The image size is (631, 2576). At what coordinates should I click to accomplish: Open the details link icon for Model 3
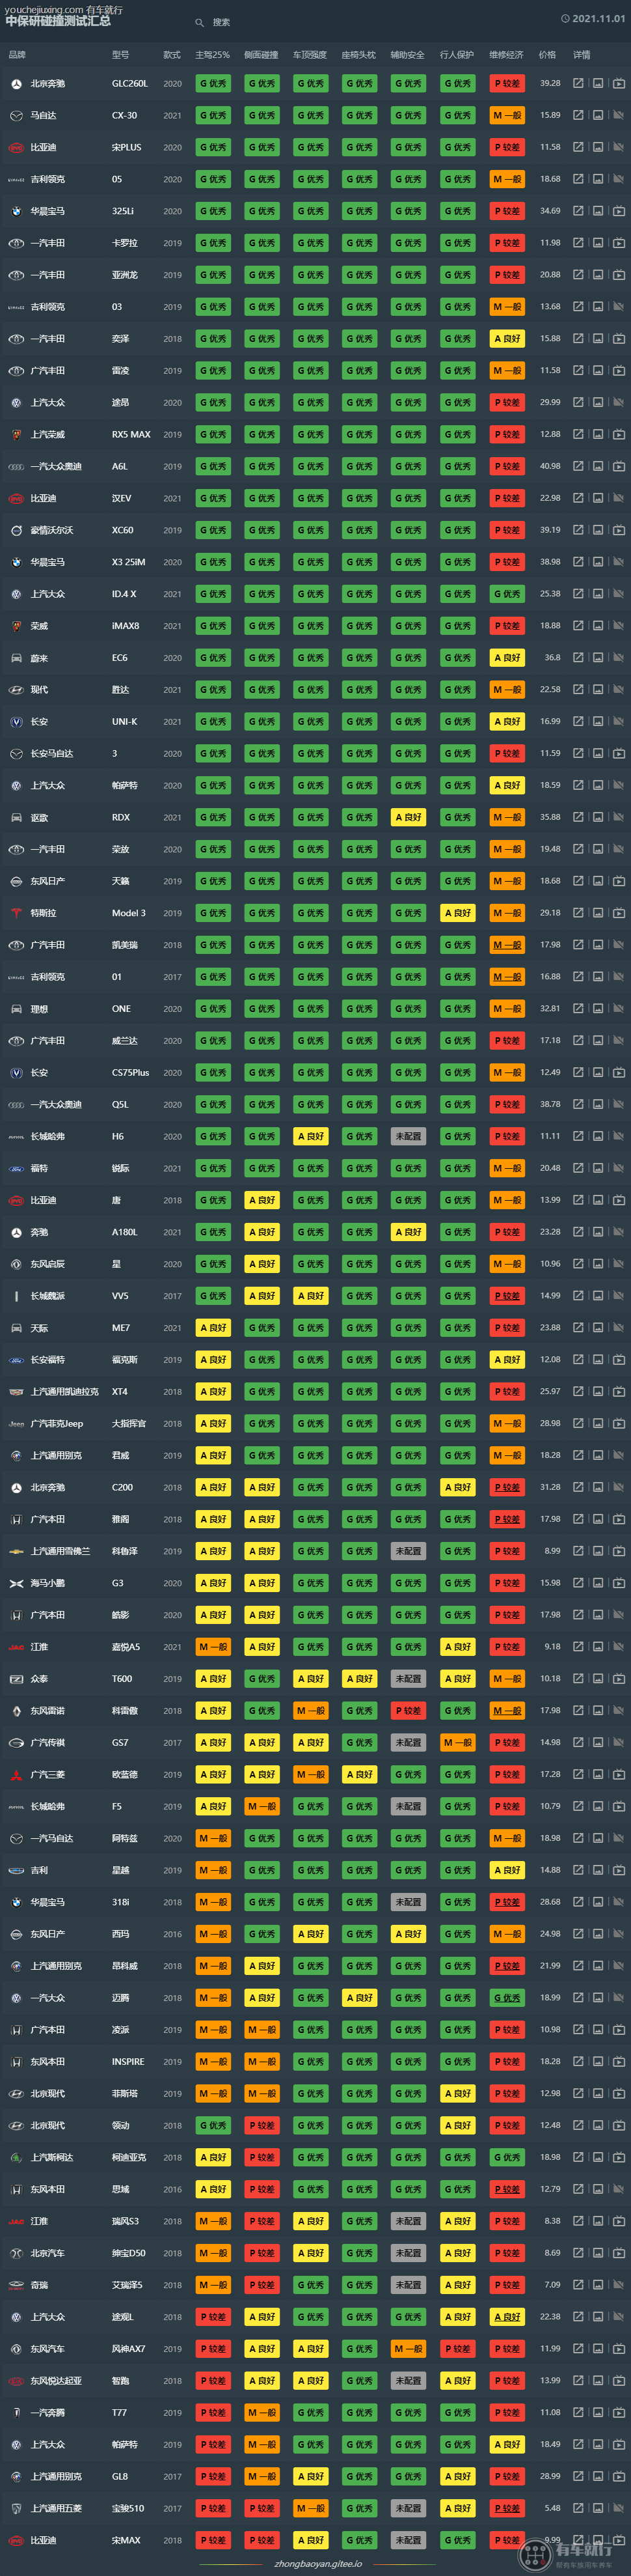point(578,913)
